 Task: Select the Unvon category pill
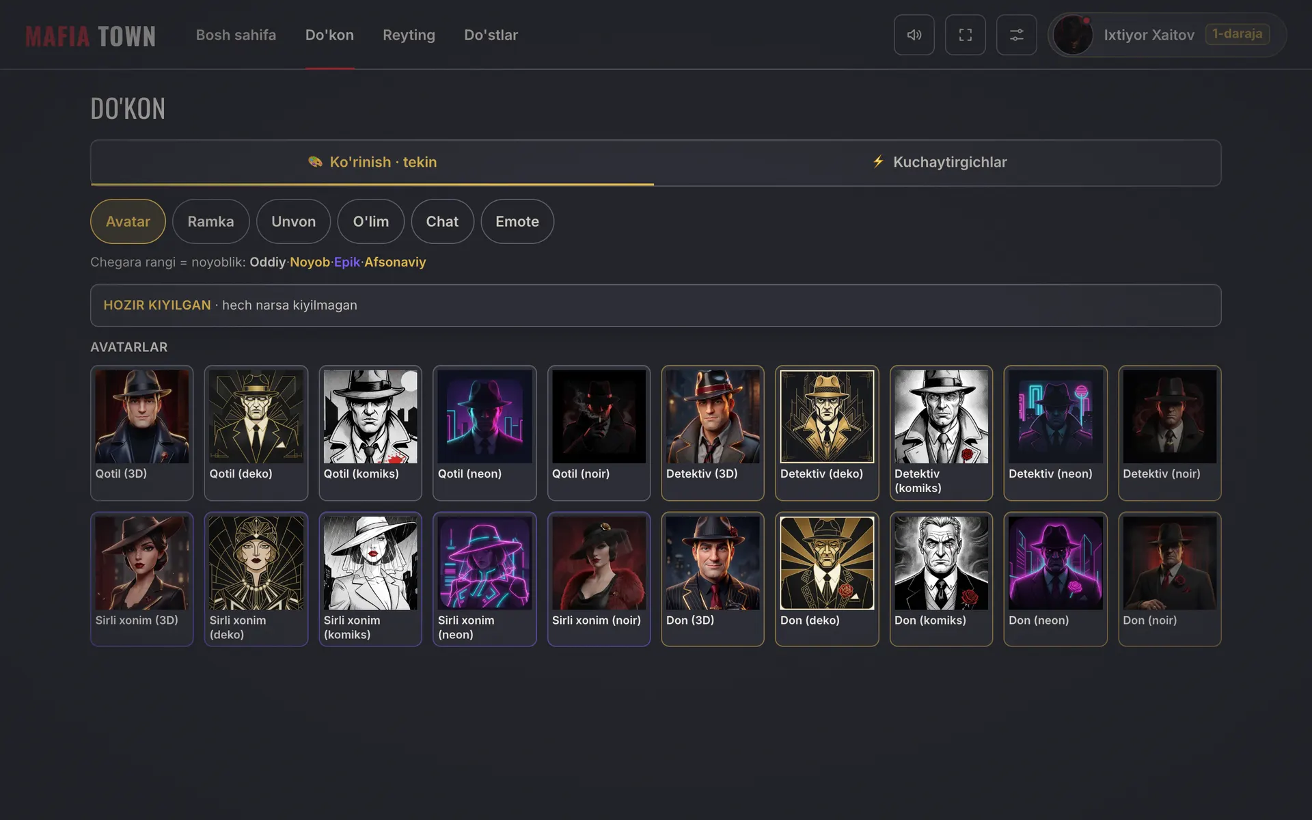click(x=293, y=221)
